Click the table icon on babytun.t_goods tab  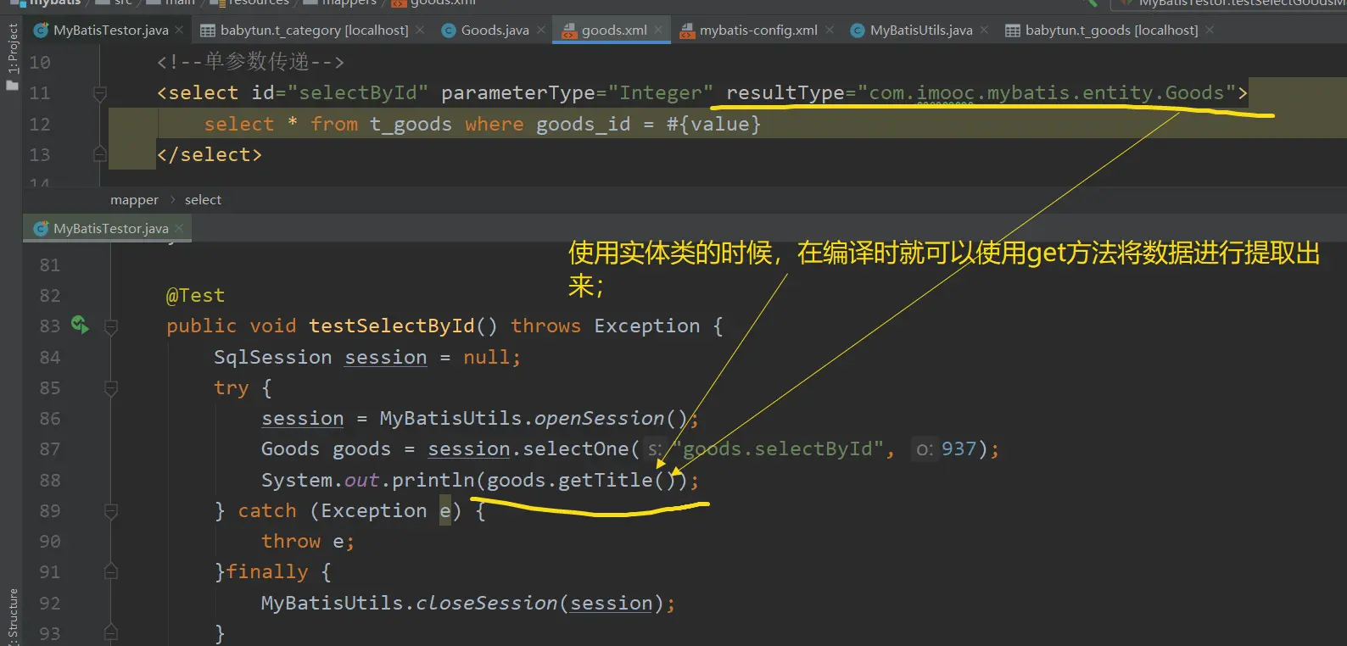(x=1013, y=31)
